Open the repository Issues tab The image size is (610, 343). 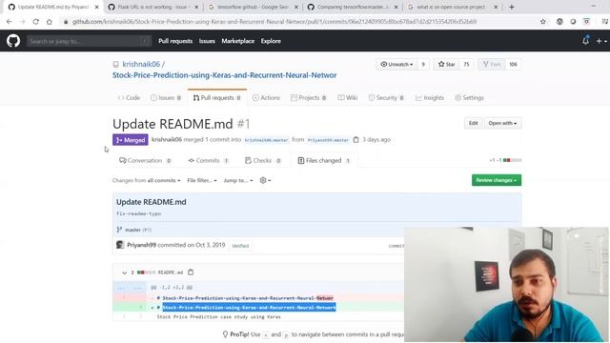tap(166, 97)
